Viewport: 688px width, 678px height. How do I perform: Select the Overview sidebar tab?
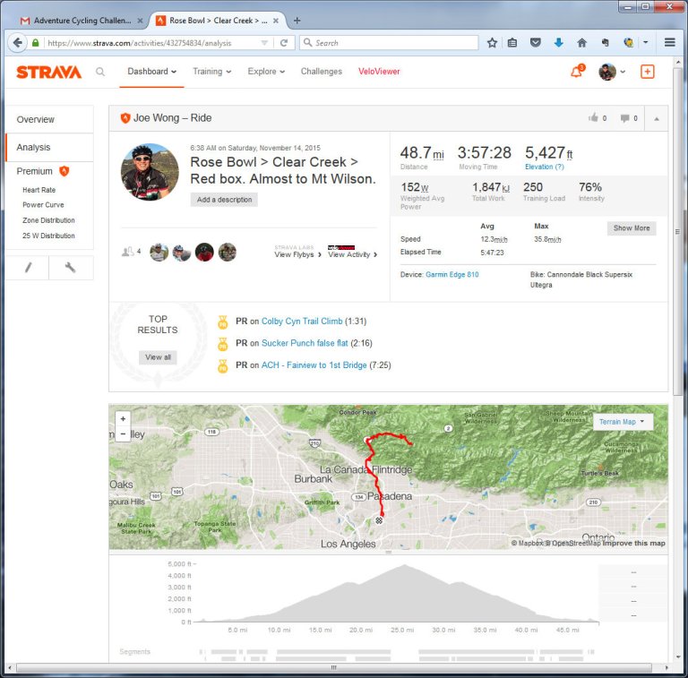[49, 119]
